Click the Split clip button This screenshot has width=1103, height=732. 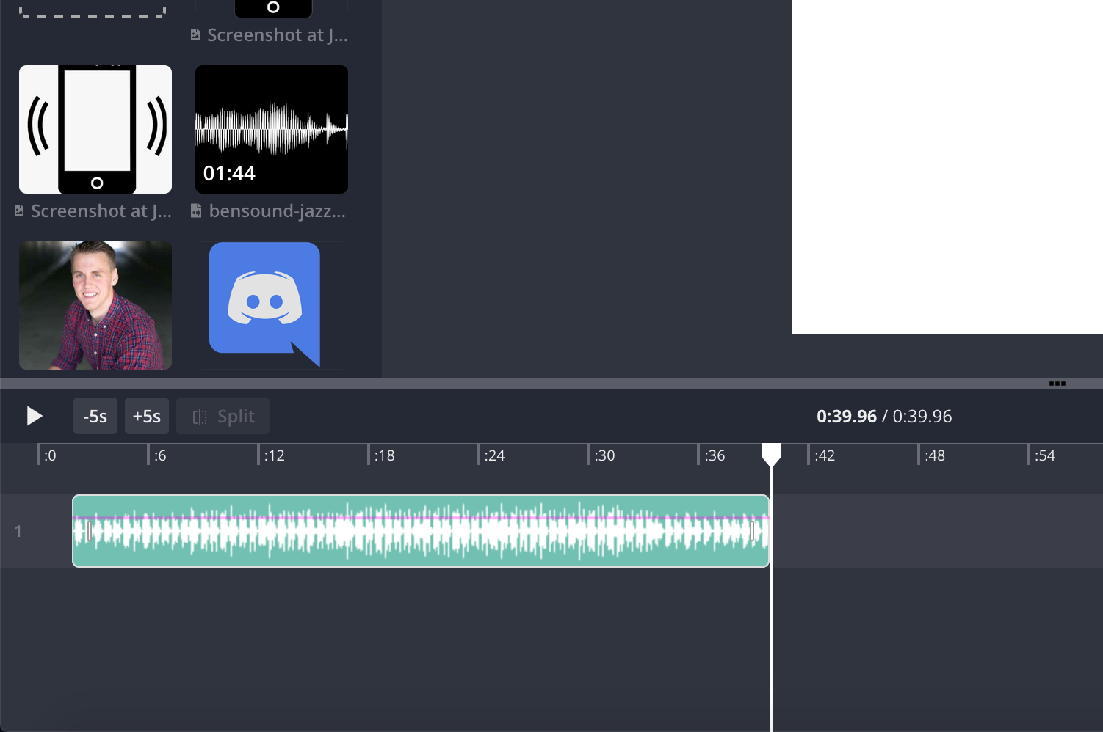click(223, 416)
